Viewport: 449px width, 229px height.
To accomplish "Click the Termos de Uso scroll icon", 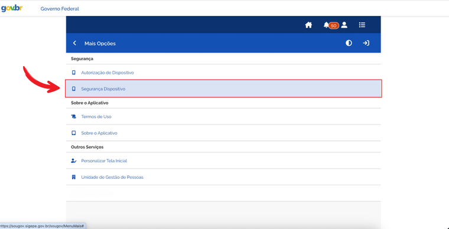I will pyautogui.click(x=74, y=117).
